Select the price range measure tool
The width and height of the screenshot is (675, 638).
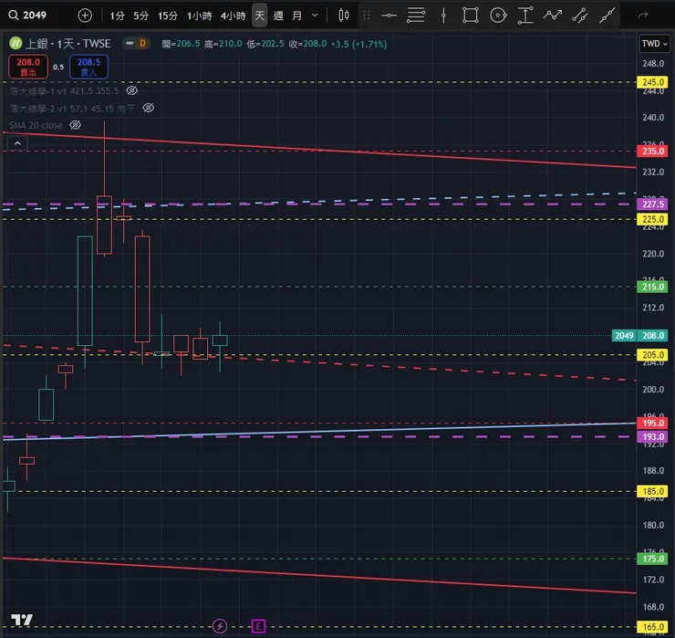point(525,16)
